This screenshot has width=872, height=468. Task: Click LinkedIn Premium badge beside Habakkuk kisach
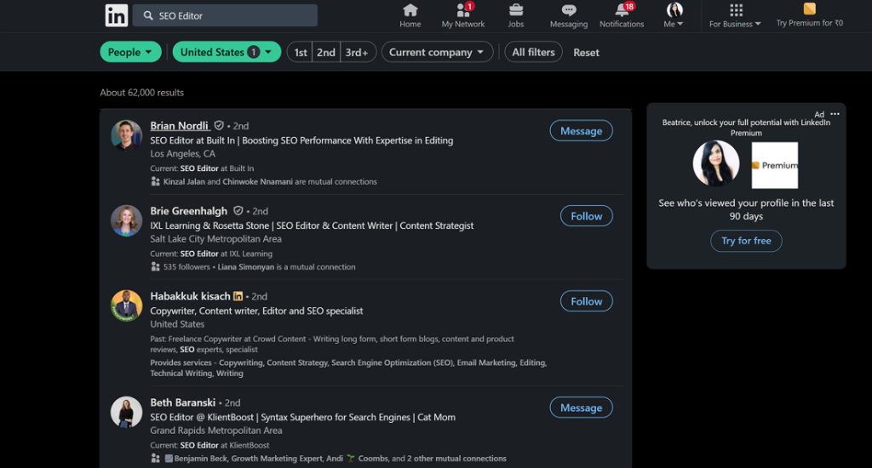[238, 296]
